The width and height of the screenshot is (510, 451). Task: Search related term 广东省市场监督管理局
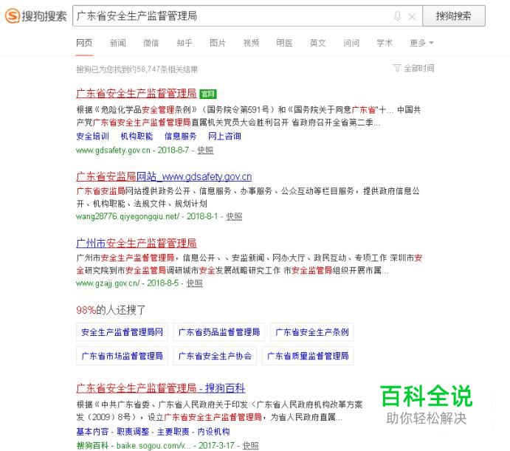[x=122, y=356]
